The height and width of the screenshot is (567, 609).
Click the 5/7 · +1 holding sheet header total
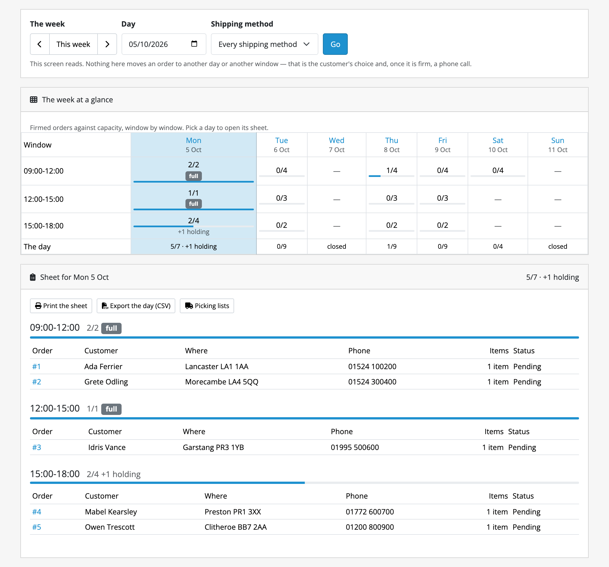552,277
